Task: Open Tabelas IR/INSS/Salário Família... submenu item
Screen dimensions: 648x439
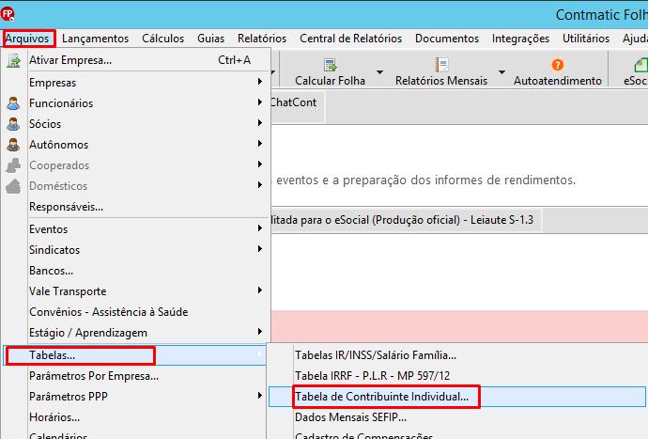Action: click(457, 355)
